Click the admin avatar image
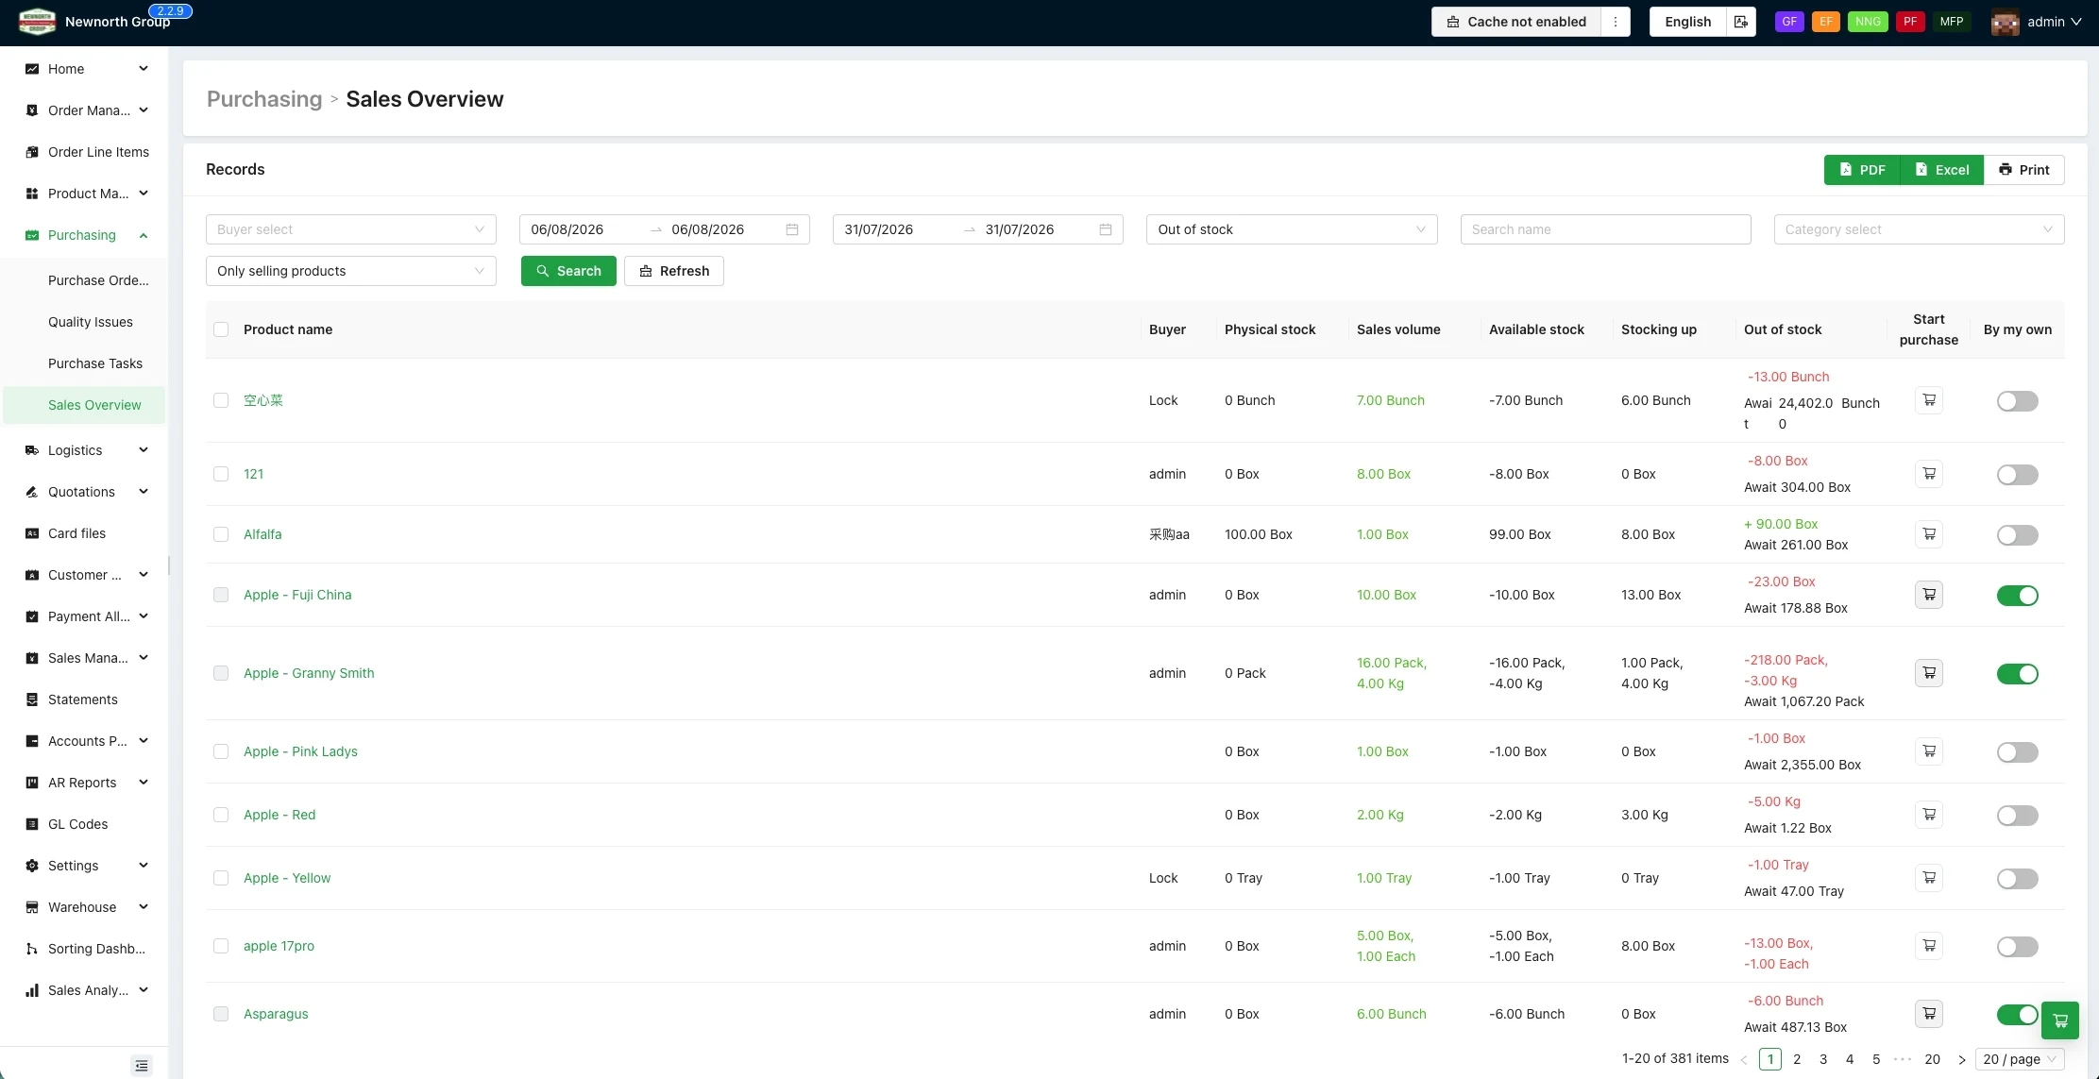The width and height of the screenshot is (2099, 1079). [x=2005, y=22]
